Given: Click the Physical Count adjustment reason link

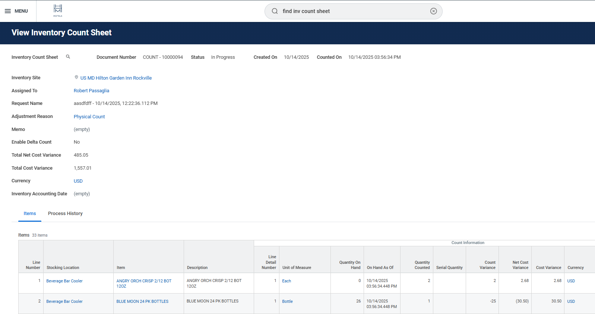Looking at the screenshot, I should [x=89, y=117].
